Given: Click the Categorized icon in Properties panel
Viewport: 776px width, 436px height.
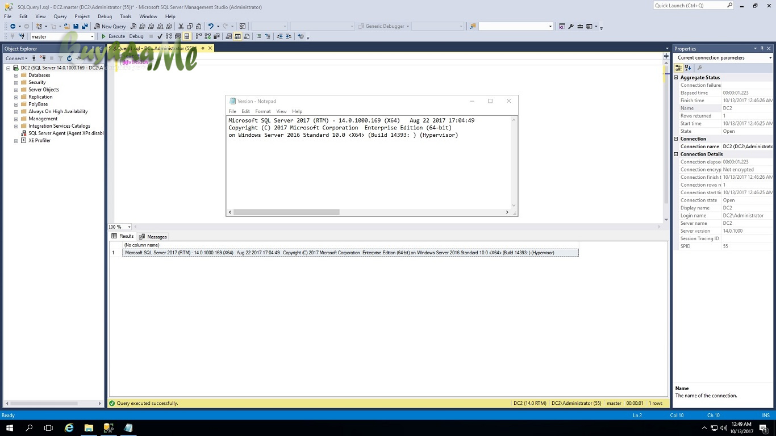Looking at the screenshot, I should point(678,68).
